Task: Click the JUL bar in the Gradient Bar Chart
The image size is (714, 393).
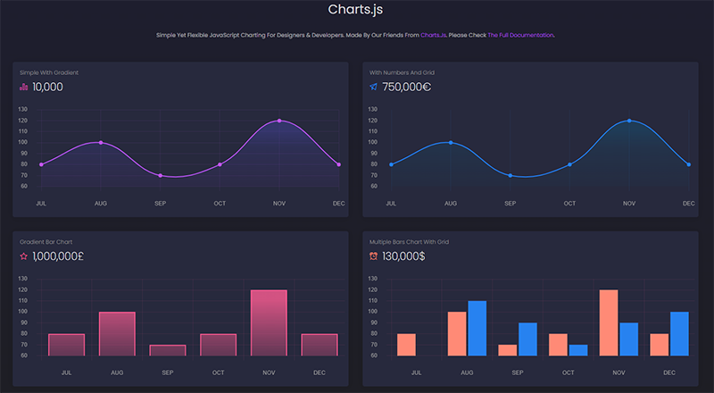Action: pos(66,345)
